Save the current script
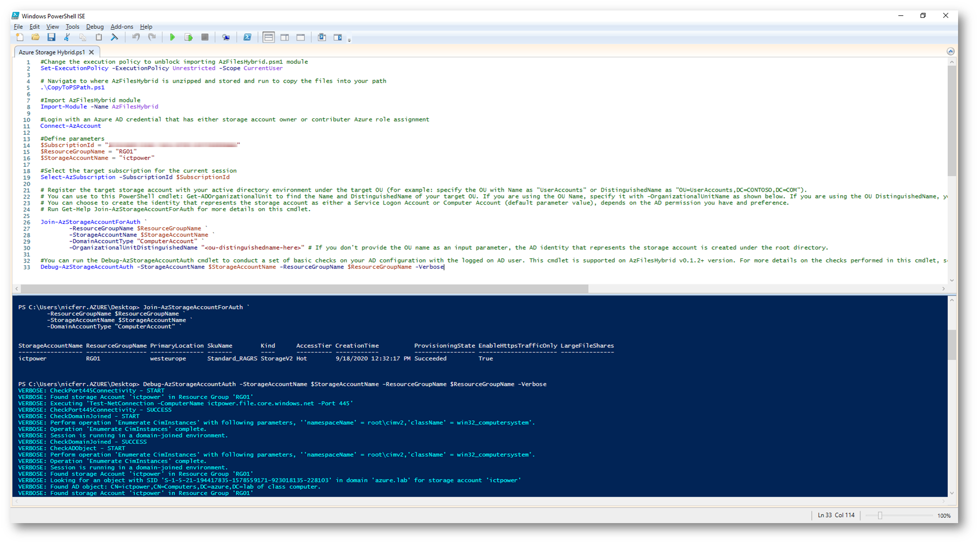The image size is (979, 544). click(51, 37)
